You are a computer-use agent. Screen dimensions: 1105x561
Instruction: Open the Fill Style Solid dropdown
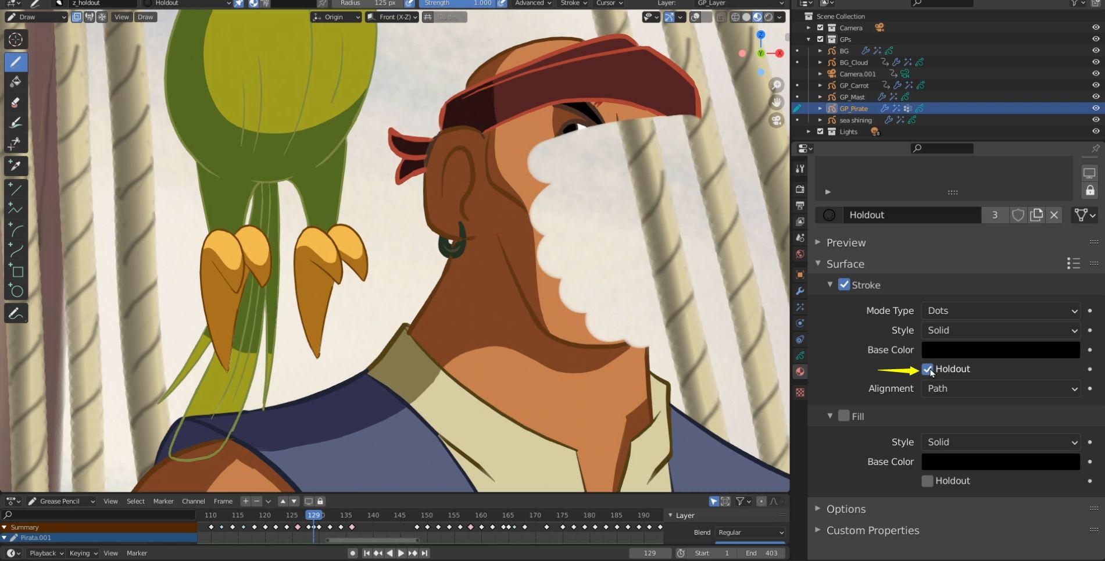pos(1001,442)
